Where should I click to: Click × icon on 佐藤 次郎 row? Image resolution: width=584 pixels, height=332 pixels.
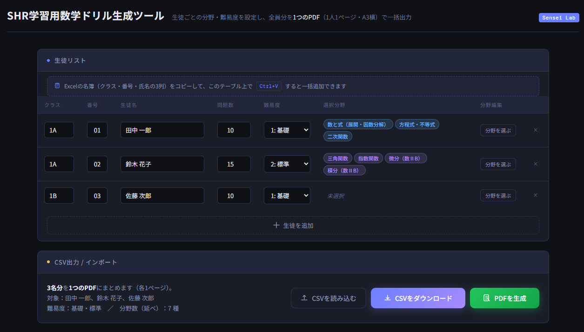click(535, 195)
